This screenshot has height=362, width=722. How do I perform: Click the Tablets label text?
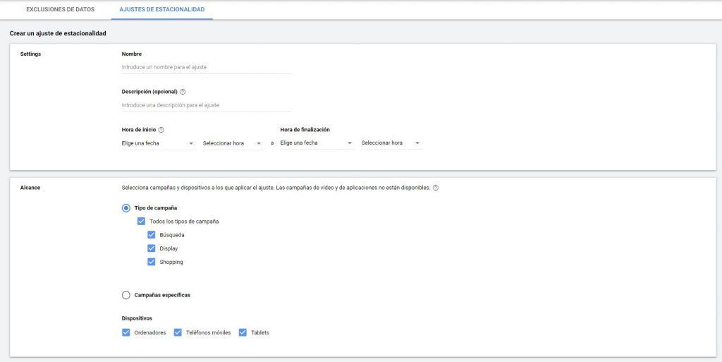260,332
